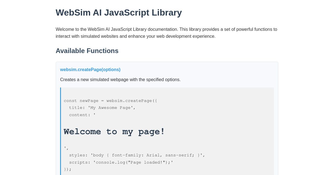This screenshot has width=334, height=175.
Task: Click the 'Welcome to the WebSim AI' intro paragraph
Action: (166, 33)
